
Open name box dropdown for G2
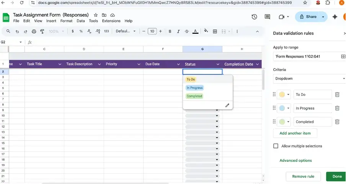pos(21,42)
